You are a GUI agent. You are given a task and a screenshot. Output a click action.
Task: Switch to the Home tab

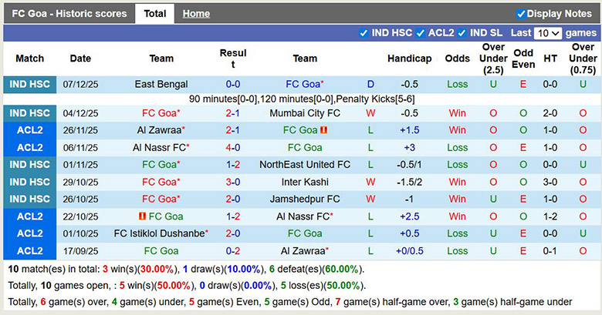196,13
